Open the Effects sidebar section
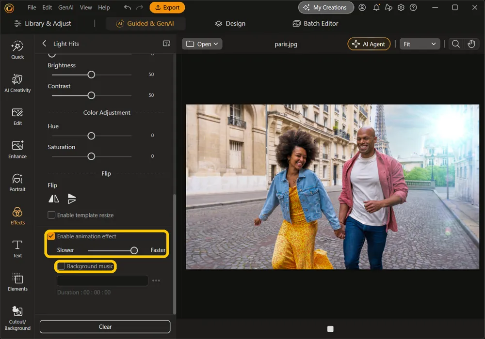485x339 pixels. (17, 216)
